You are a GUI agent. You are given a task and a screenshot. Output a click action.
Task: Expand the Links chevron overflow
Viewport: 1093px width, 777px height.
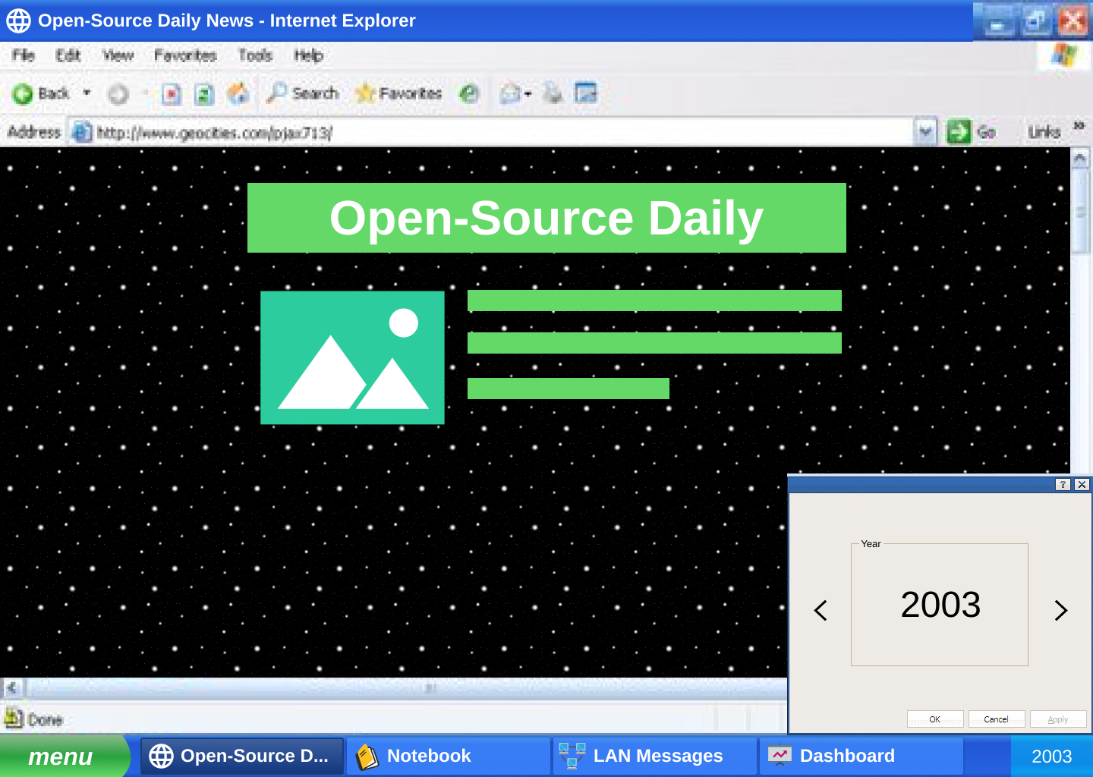(x=1079, y=126)
